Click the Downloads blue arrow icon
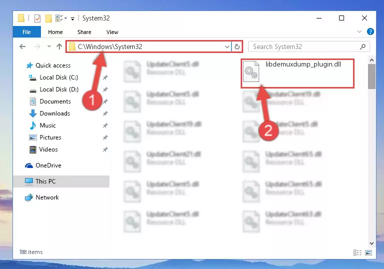The width and height of the screenshot is (384, 269). click(33, 113)
